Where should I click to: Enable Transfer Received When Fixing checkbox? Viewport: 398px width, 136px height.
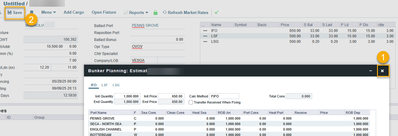tap(191, 103)
